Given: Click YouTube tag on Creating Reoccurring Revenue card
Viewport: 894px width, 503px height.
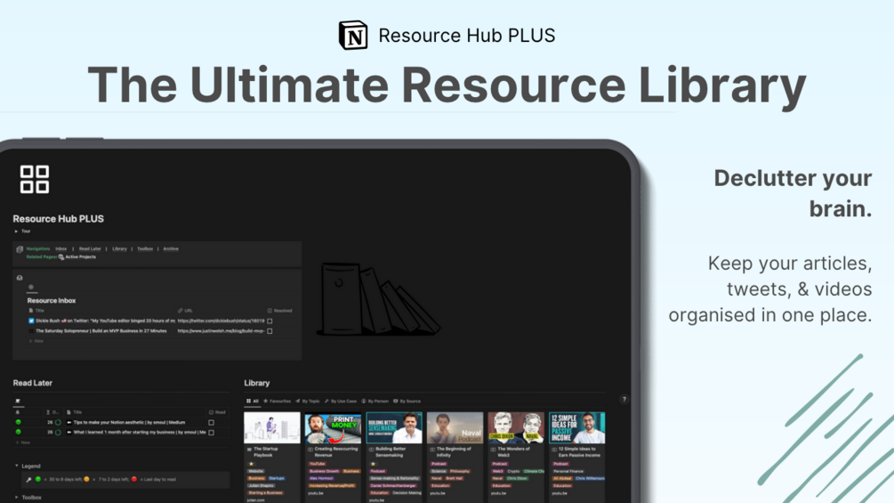Looking at the screenshot, I should point(317,464).
